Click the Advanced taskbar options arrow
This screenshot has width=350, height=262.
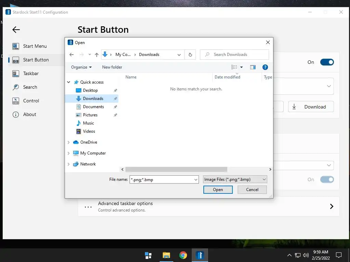click(332, 206)
